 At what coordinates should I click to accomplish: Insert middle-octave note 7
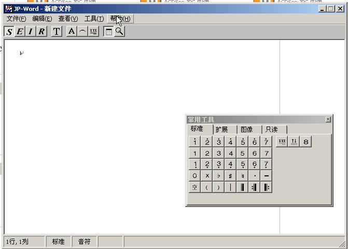pyautogui.click(x=267, y=153)
